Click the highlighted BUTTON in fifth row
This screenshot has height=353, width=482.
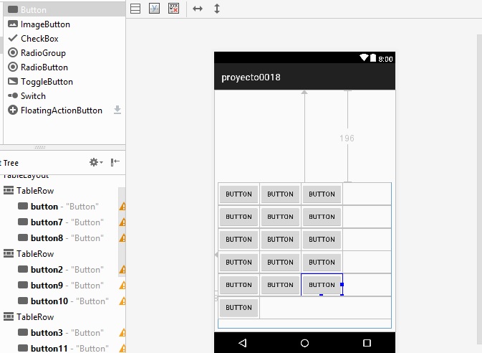click(x=322, y=285)
